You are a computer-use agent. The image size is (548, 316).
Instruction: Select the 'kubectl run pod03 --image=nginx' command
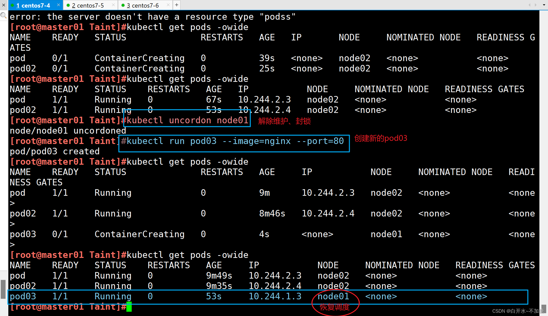click(x=235, y=141)
